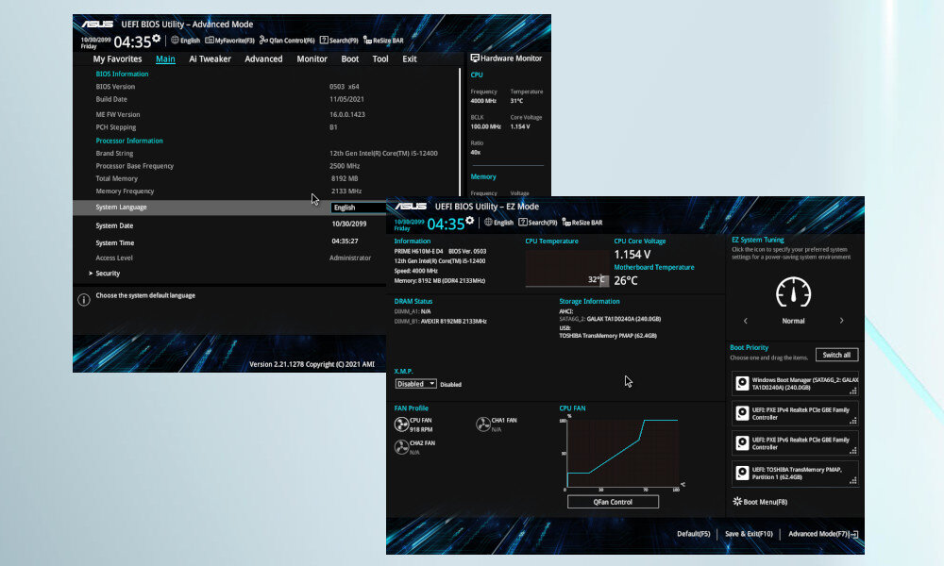Click the clock settings gear in EZ Mode
The image size is (944, 566).
pos(469,221)
